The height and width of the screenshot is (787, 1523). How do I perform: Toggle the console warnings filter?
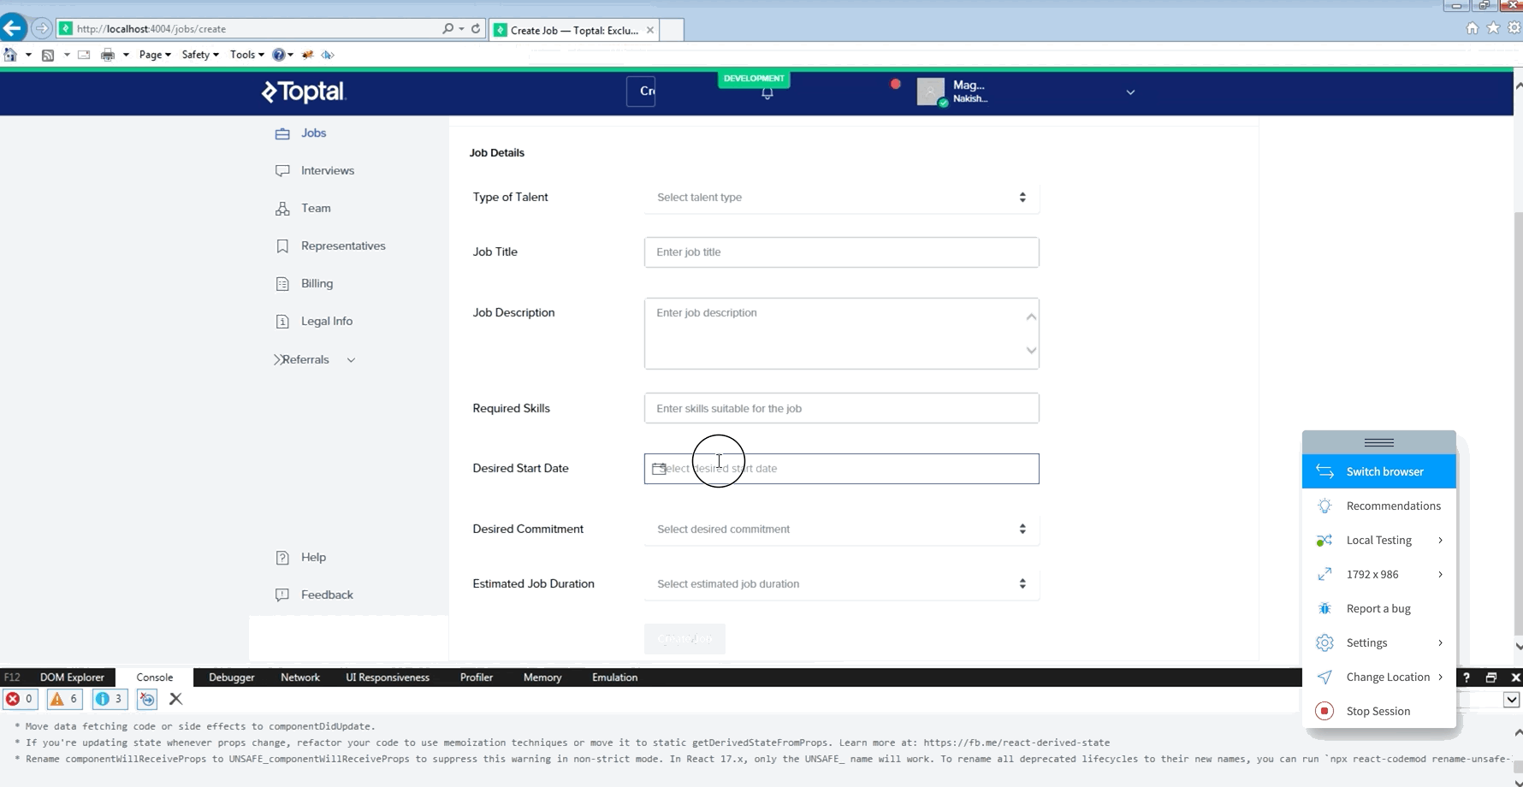pos(64,699)
